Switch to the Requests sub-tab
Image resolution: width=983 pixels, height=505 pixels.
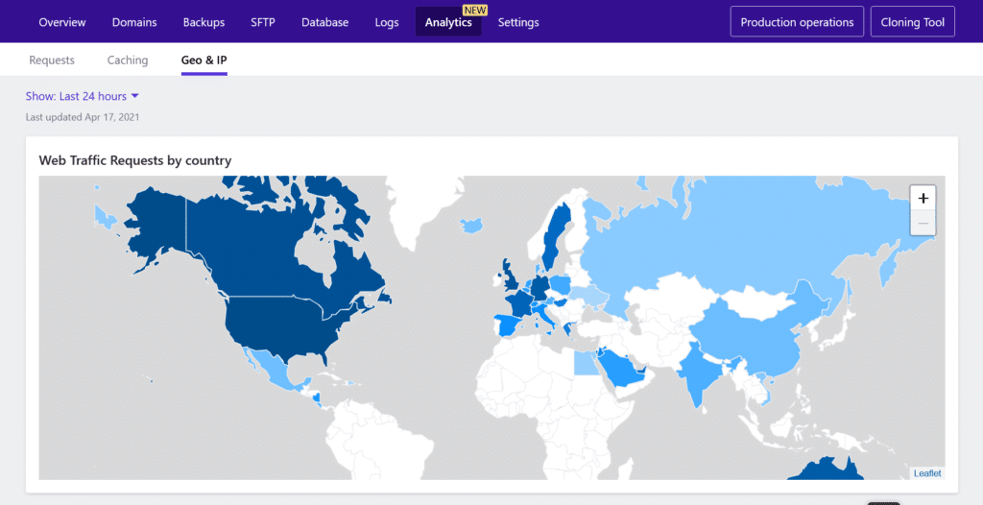(x=52, y=60)
